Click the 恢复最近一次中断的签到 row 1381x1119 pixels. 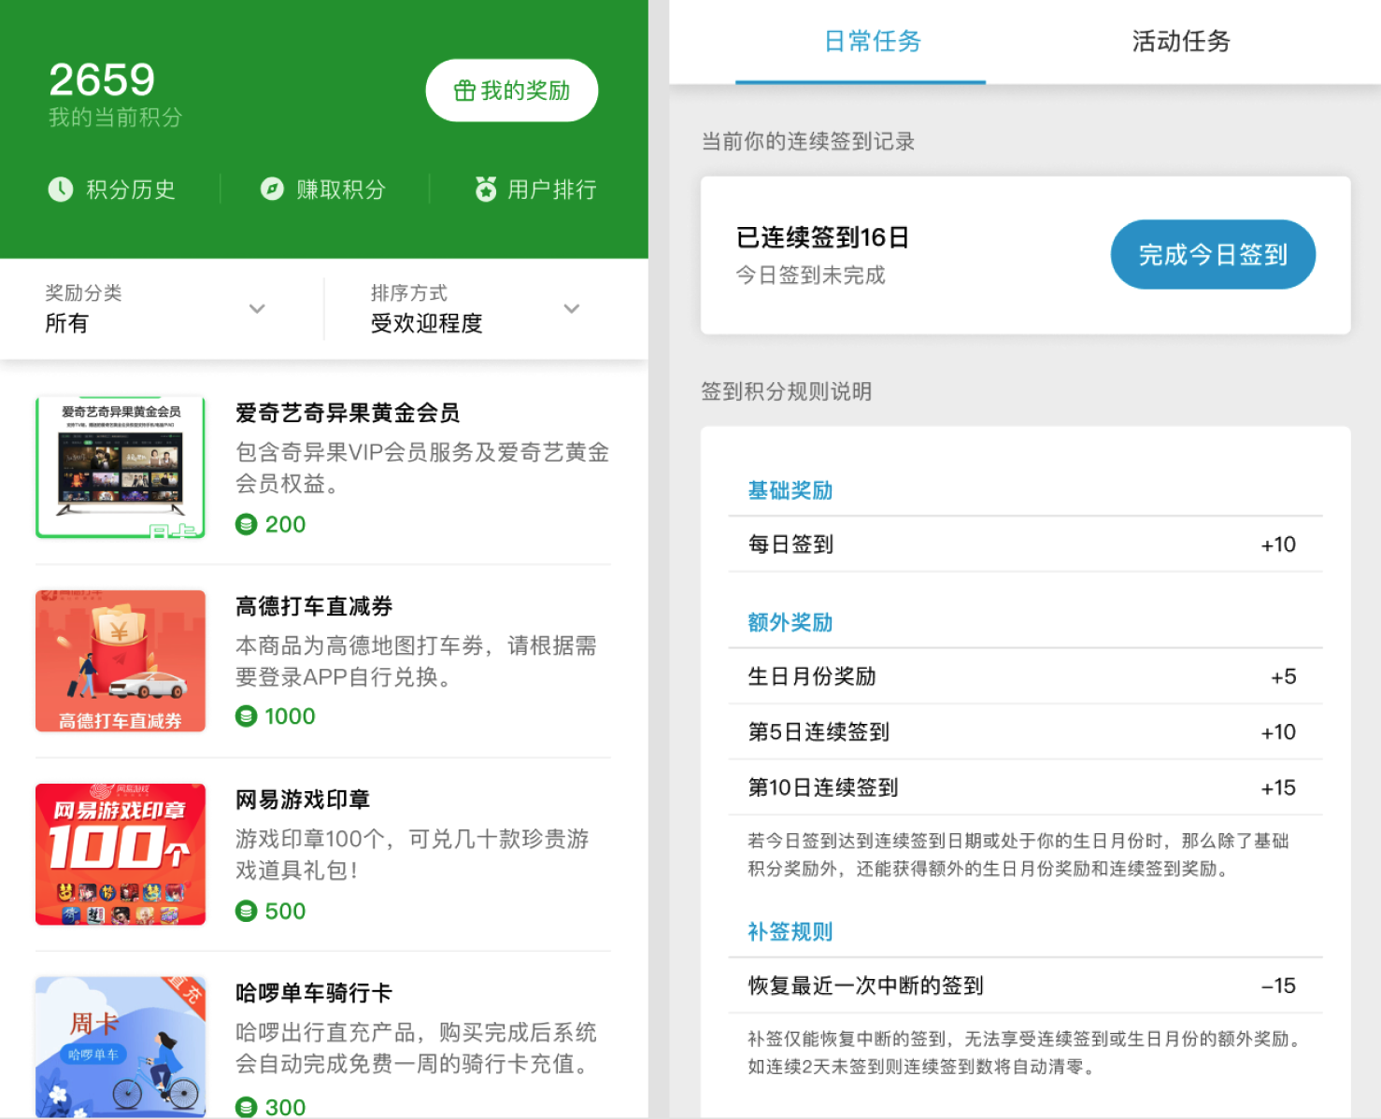tap(1025, 985)
